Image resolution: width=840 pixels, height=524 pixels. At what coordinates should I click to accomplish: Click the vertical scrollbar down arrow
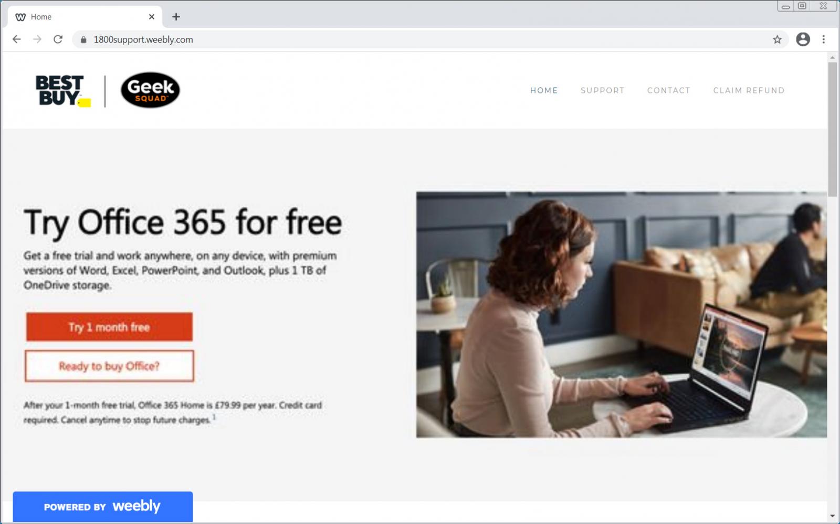[x=833, y=516]
